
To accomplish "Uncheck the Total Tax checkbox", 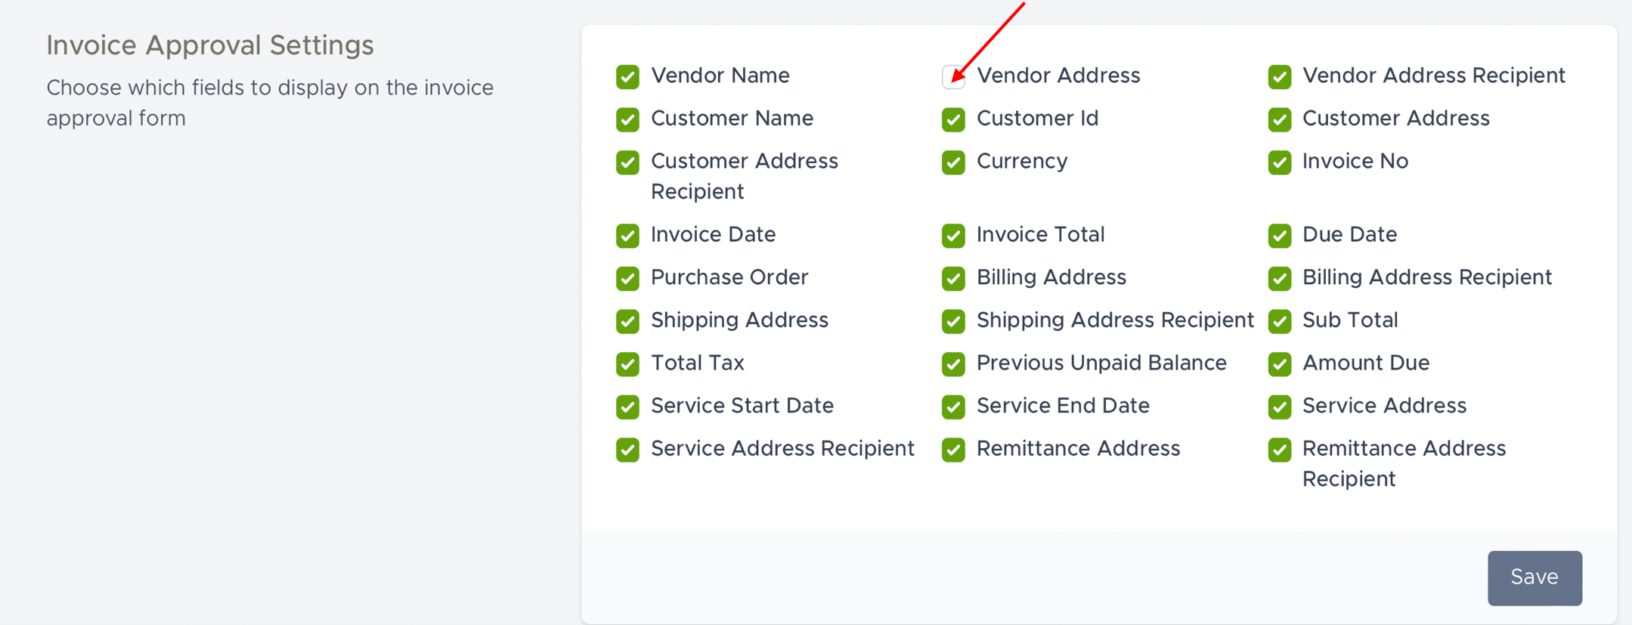I will pos(627,364).
